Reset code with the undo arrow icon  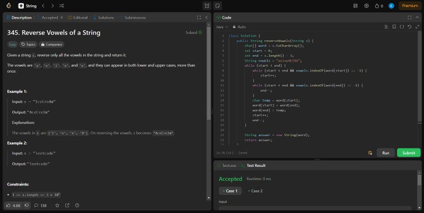[x=409, y=26]
